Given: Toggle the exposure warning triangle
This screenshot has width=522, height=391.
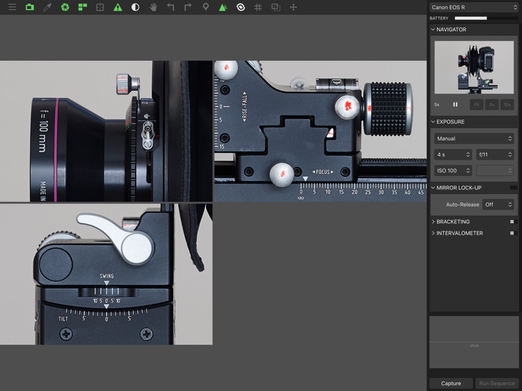Looking at the screenshot, I should tap(118, 7).
